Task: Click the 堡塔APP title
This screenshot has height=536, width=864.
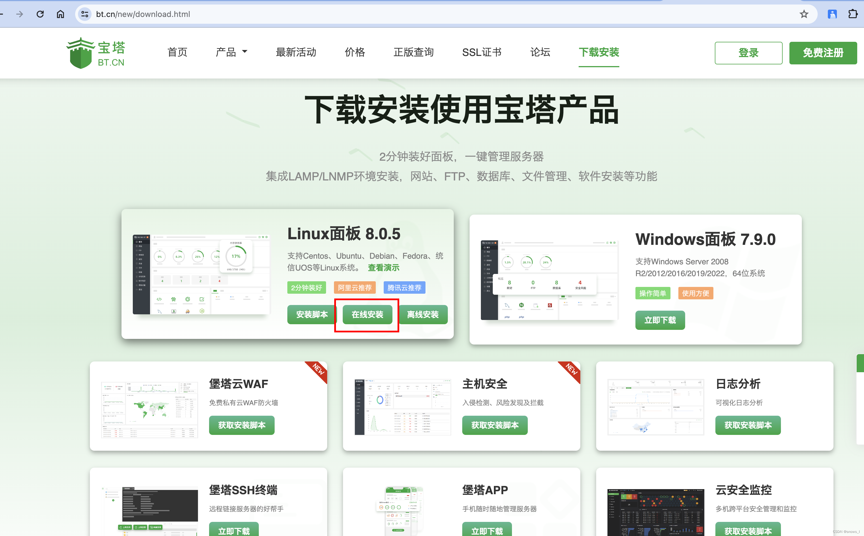Action: (x=485, y=490)
